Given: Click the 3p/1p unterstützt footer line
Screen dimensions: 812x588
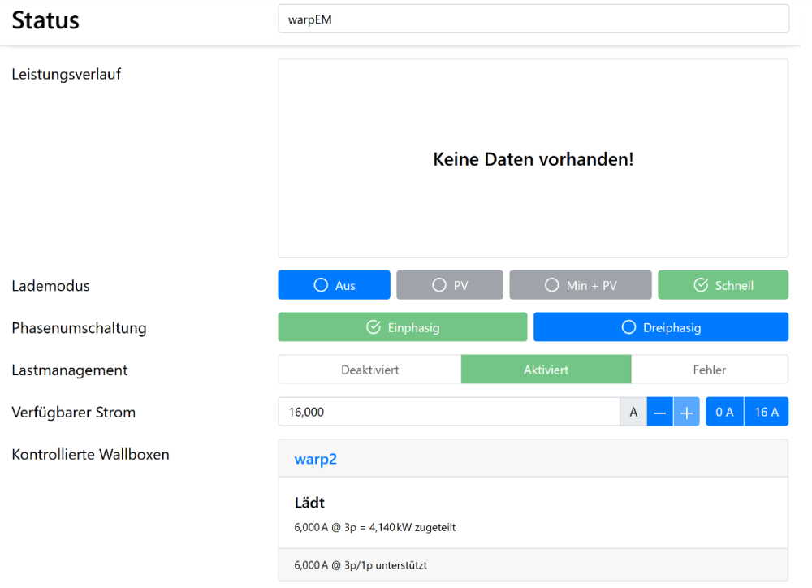Looking at the screenshot, I should (361, 565).
